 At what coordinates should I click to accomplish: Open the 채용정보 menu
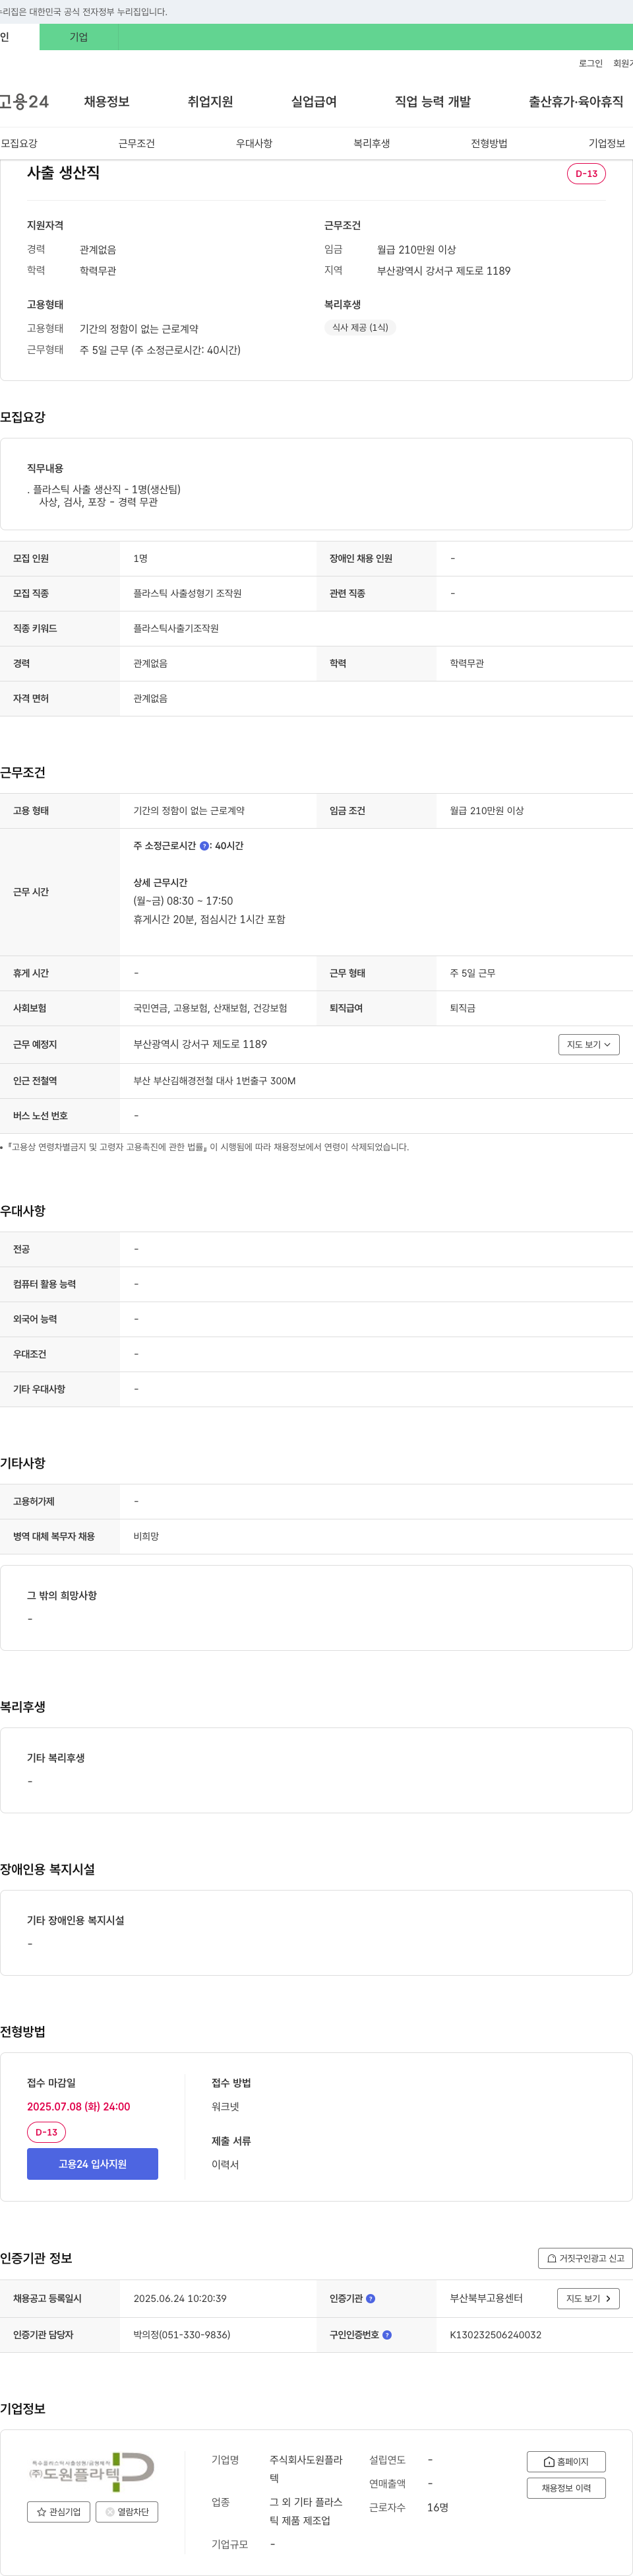[107, 102]
